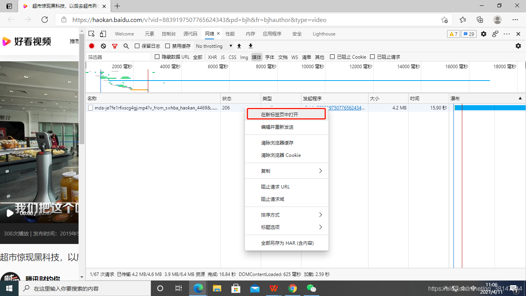
Task: Check the 隐藏数据 URL checkbox
Action: pos(157,57)
